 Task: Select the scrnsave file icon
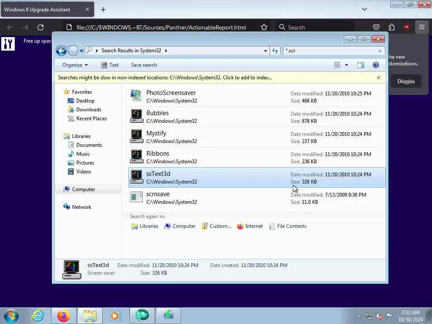coord(136,197)
